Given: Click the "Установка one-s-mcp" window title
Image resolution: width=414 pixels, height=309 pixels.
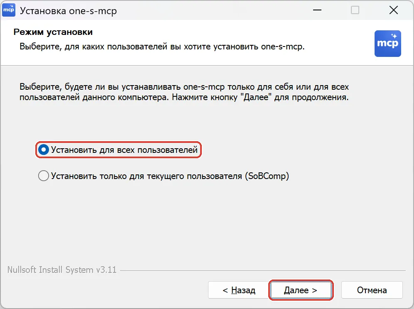Looking at the screenshot, I should (x=69, y=11).
